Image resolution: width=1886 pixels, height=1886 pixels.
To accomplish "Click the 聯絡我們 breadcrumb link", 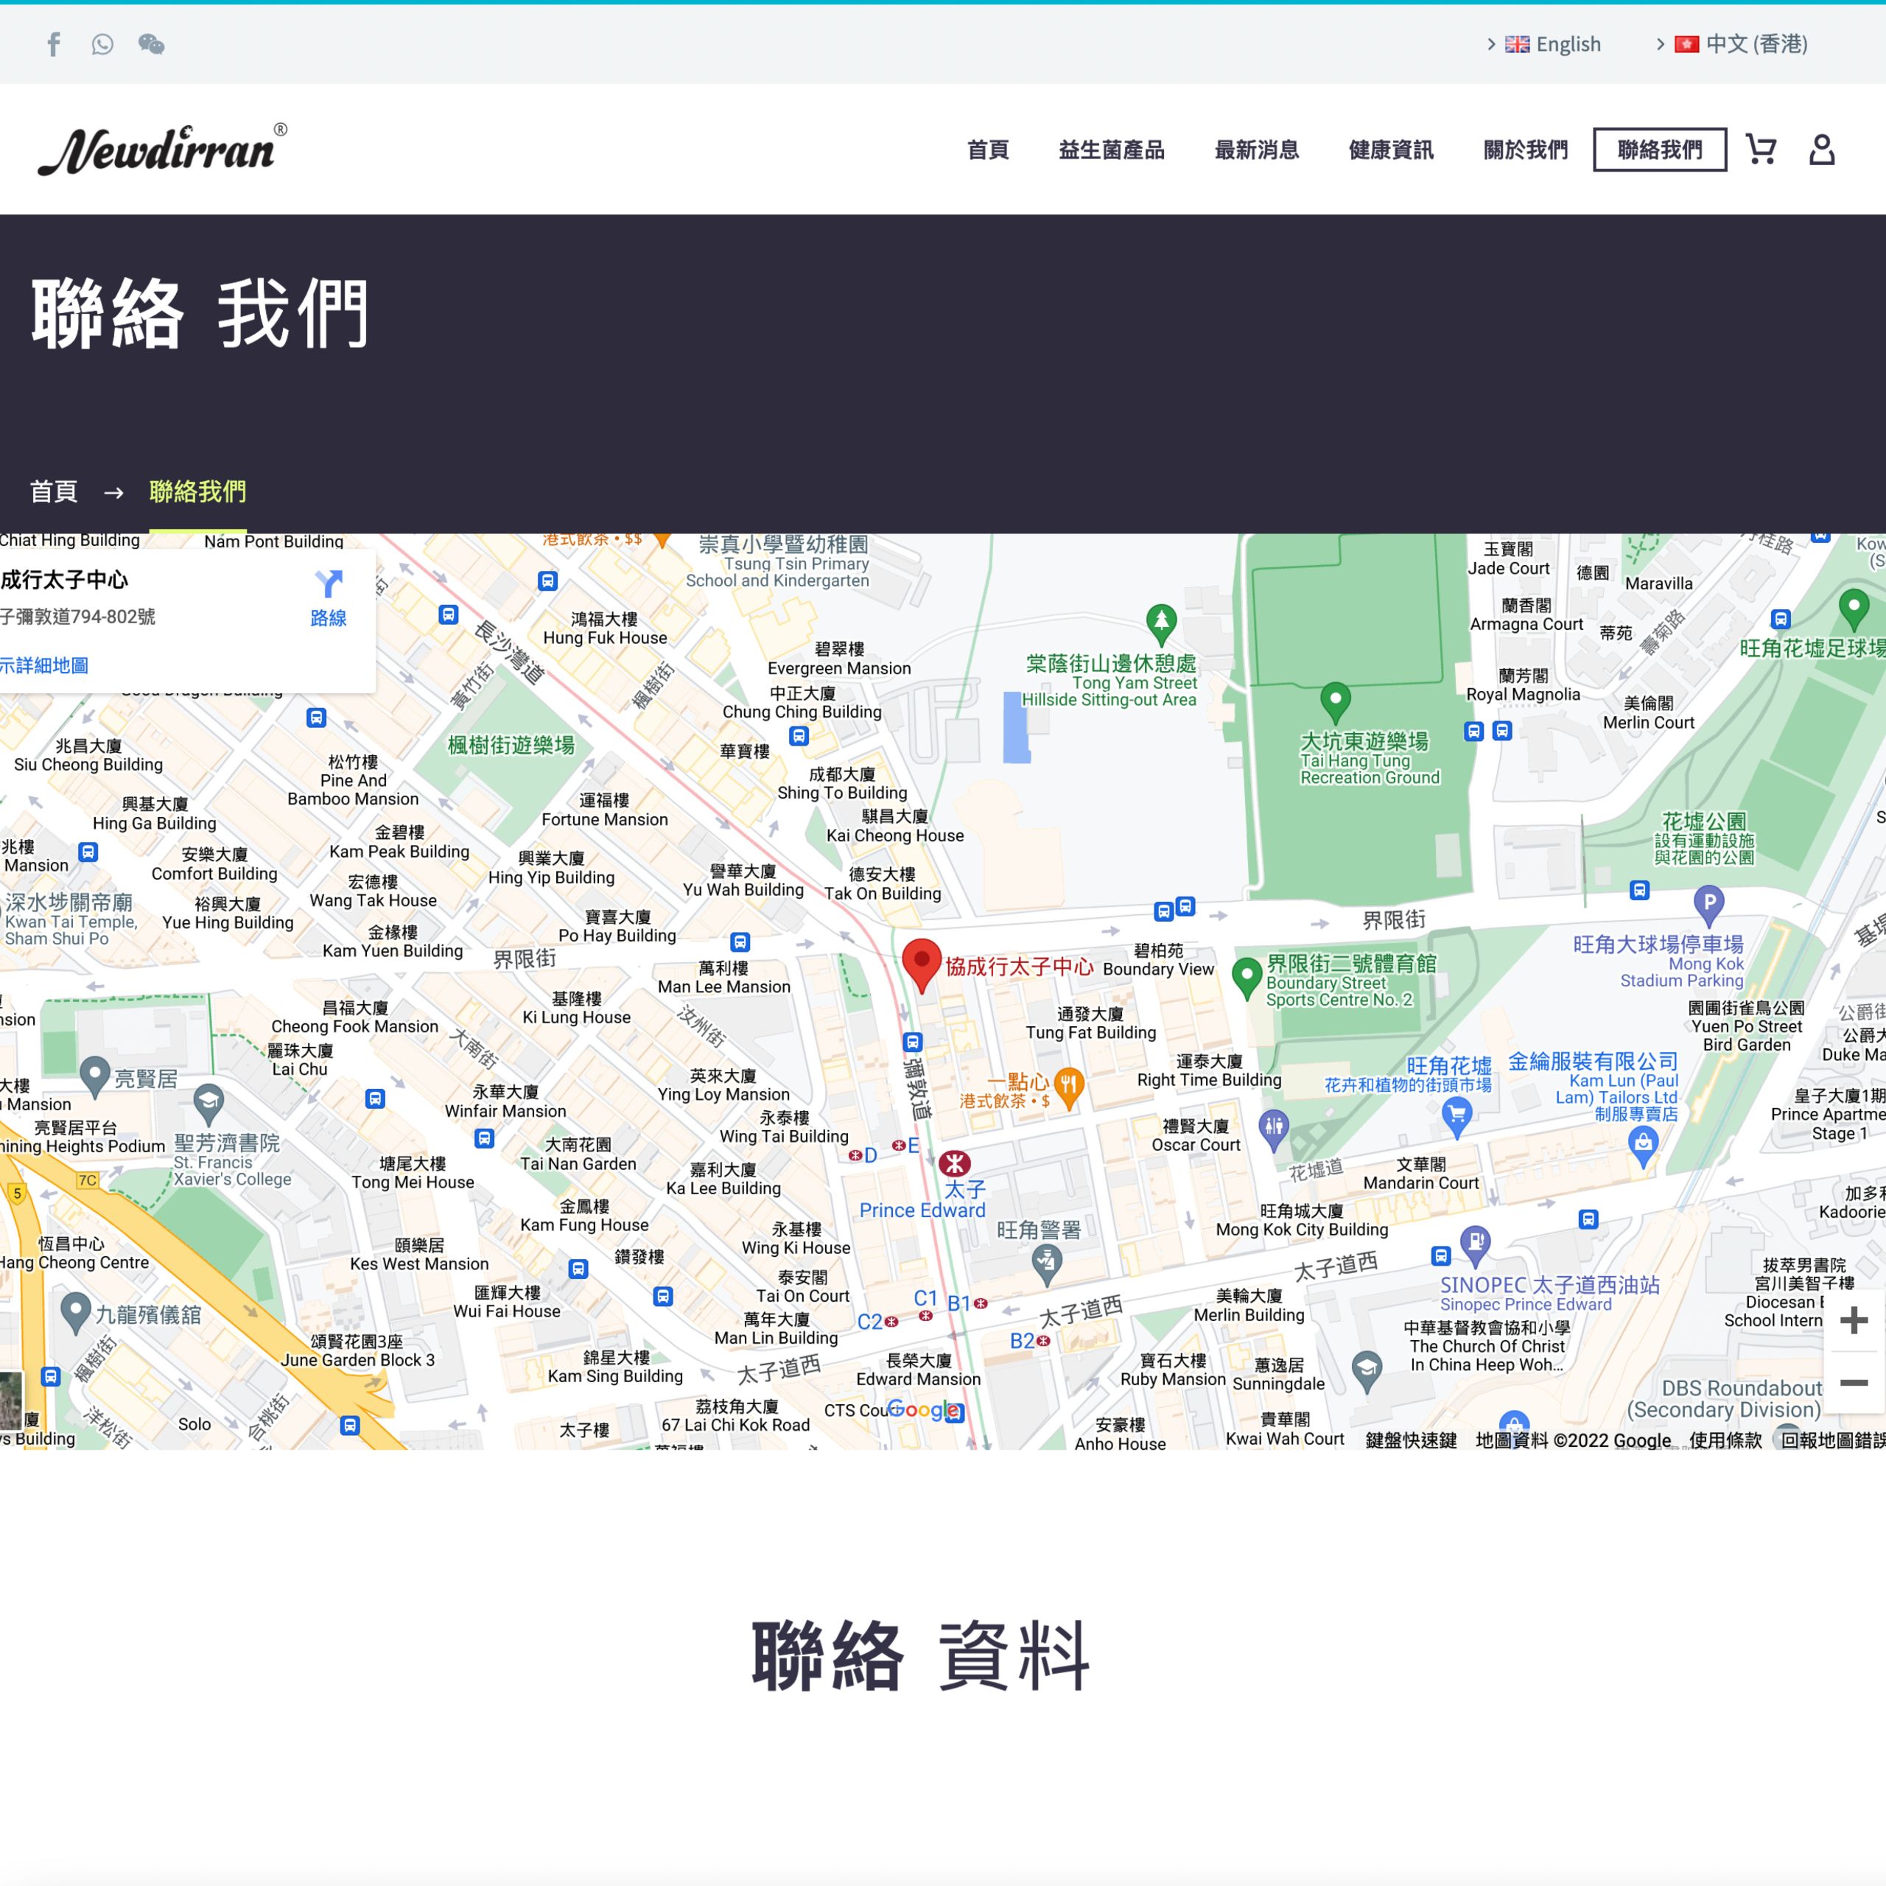I will coord(197,491).
